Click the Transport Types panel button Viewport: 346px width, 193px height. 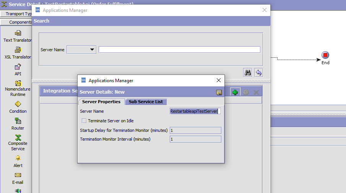tap(17, 14)
